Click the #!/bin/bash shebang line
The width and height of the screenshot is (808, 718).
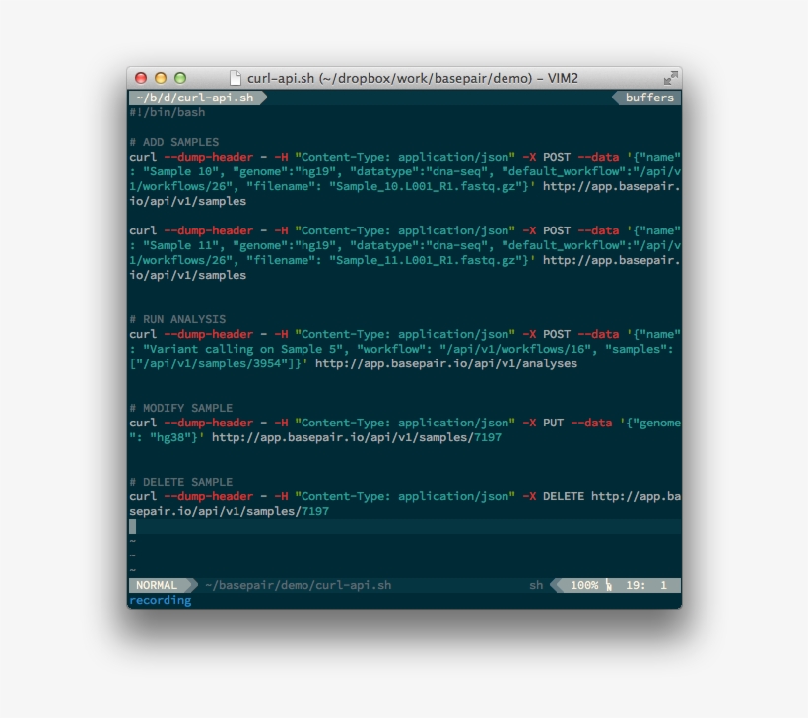(168, 111)
